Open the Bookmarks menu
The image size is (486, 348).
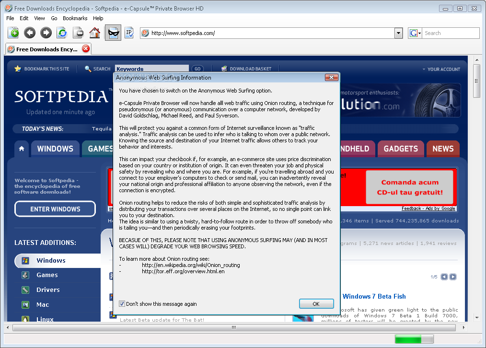click(75, 18)
